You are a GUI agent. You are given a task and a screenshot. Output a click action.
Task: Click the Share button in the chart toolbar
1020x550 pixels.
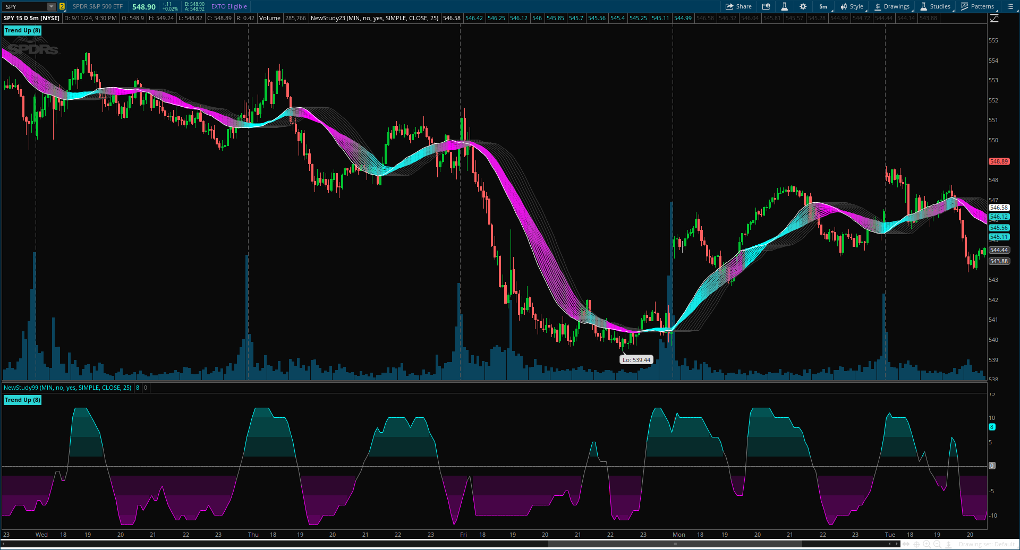click(x=738, y=6)
